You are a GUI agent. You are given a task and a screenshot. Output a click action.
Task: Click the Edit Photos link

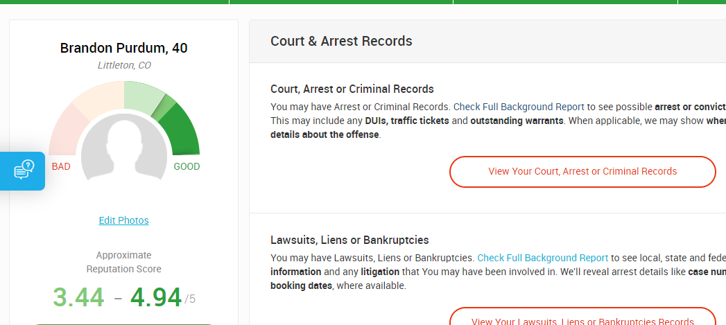point(123,220)
